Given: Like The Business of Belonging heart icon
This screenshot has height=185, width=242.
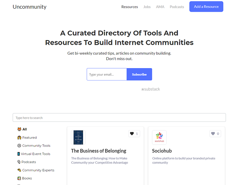Looking at the screenshot, I should [132, 134].
